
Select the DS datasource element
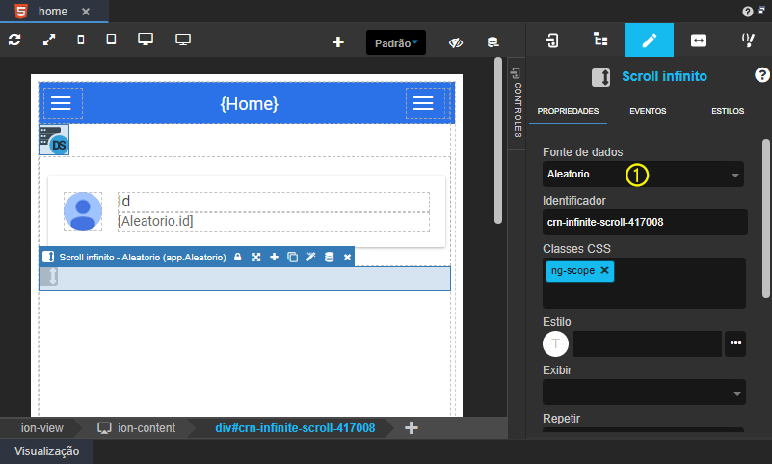[54, 140]
